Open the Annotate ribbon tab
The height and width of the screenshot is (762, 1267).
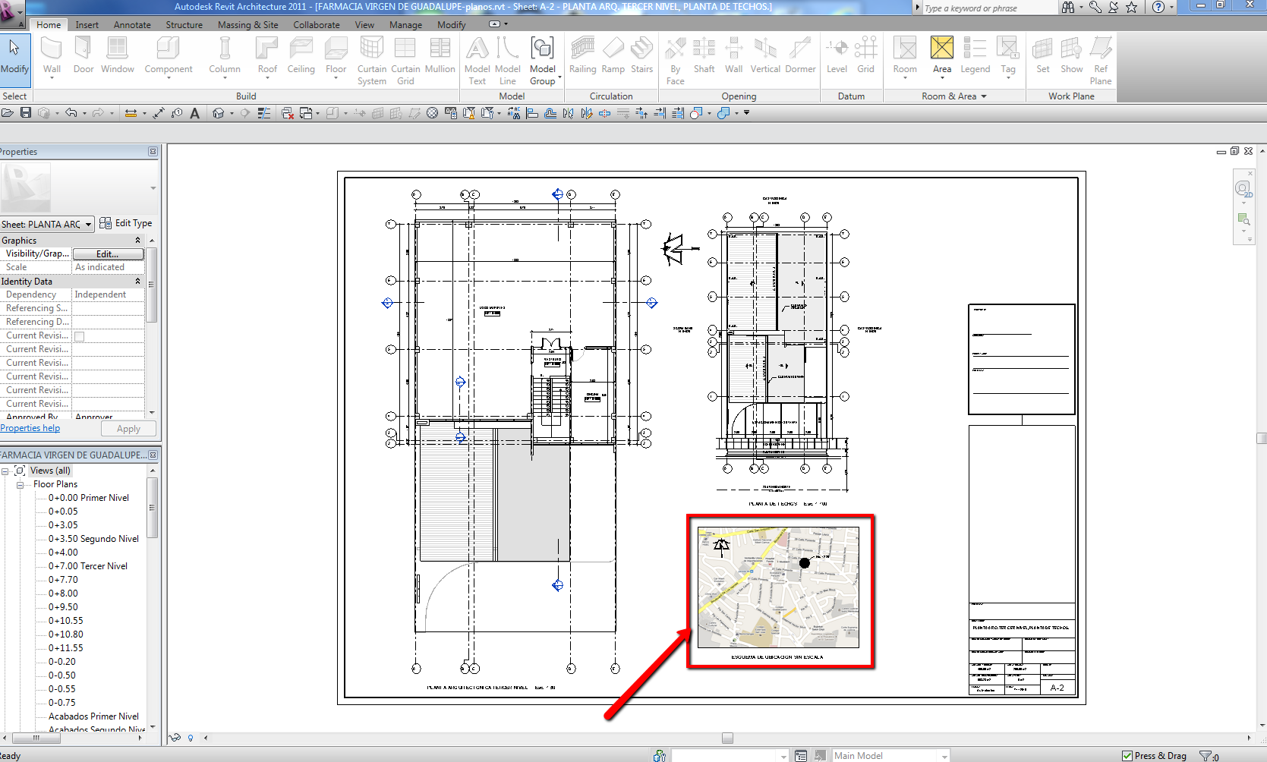coord(132,25)
